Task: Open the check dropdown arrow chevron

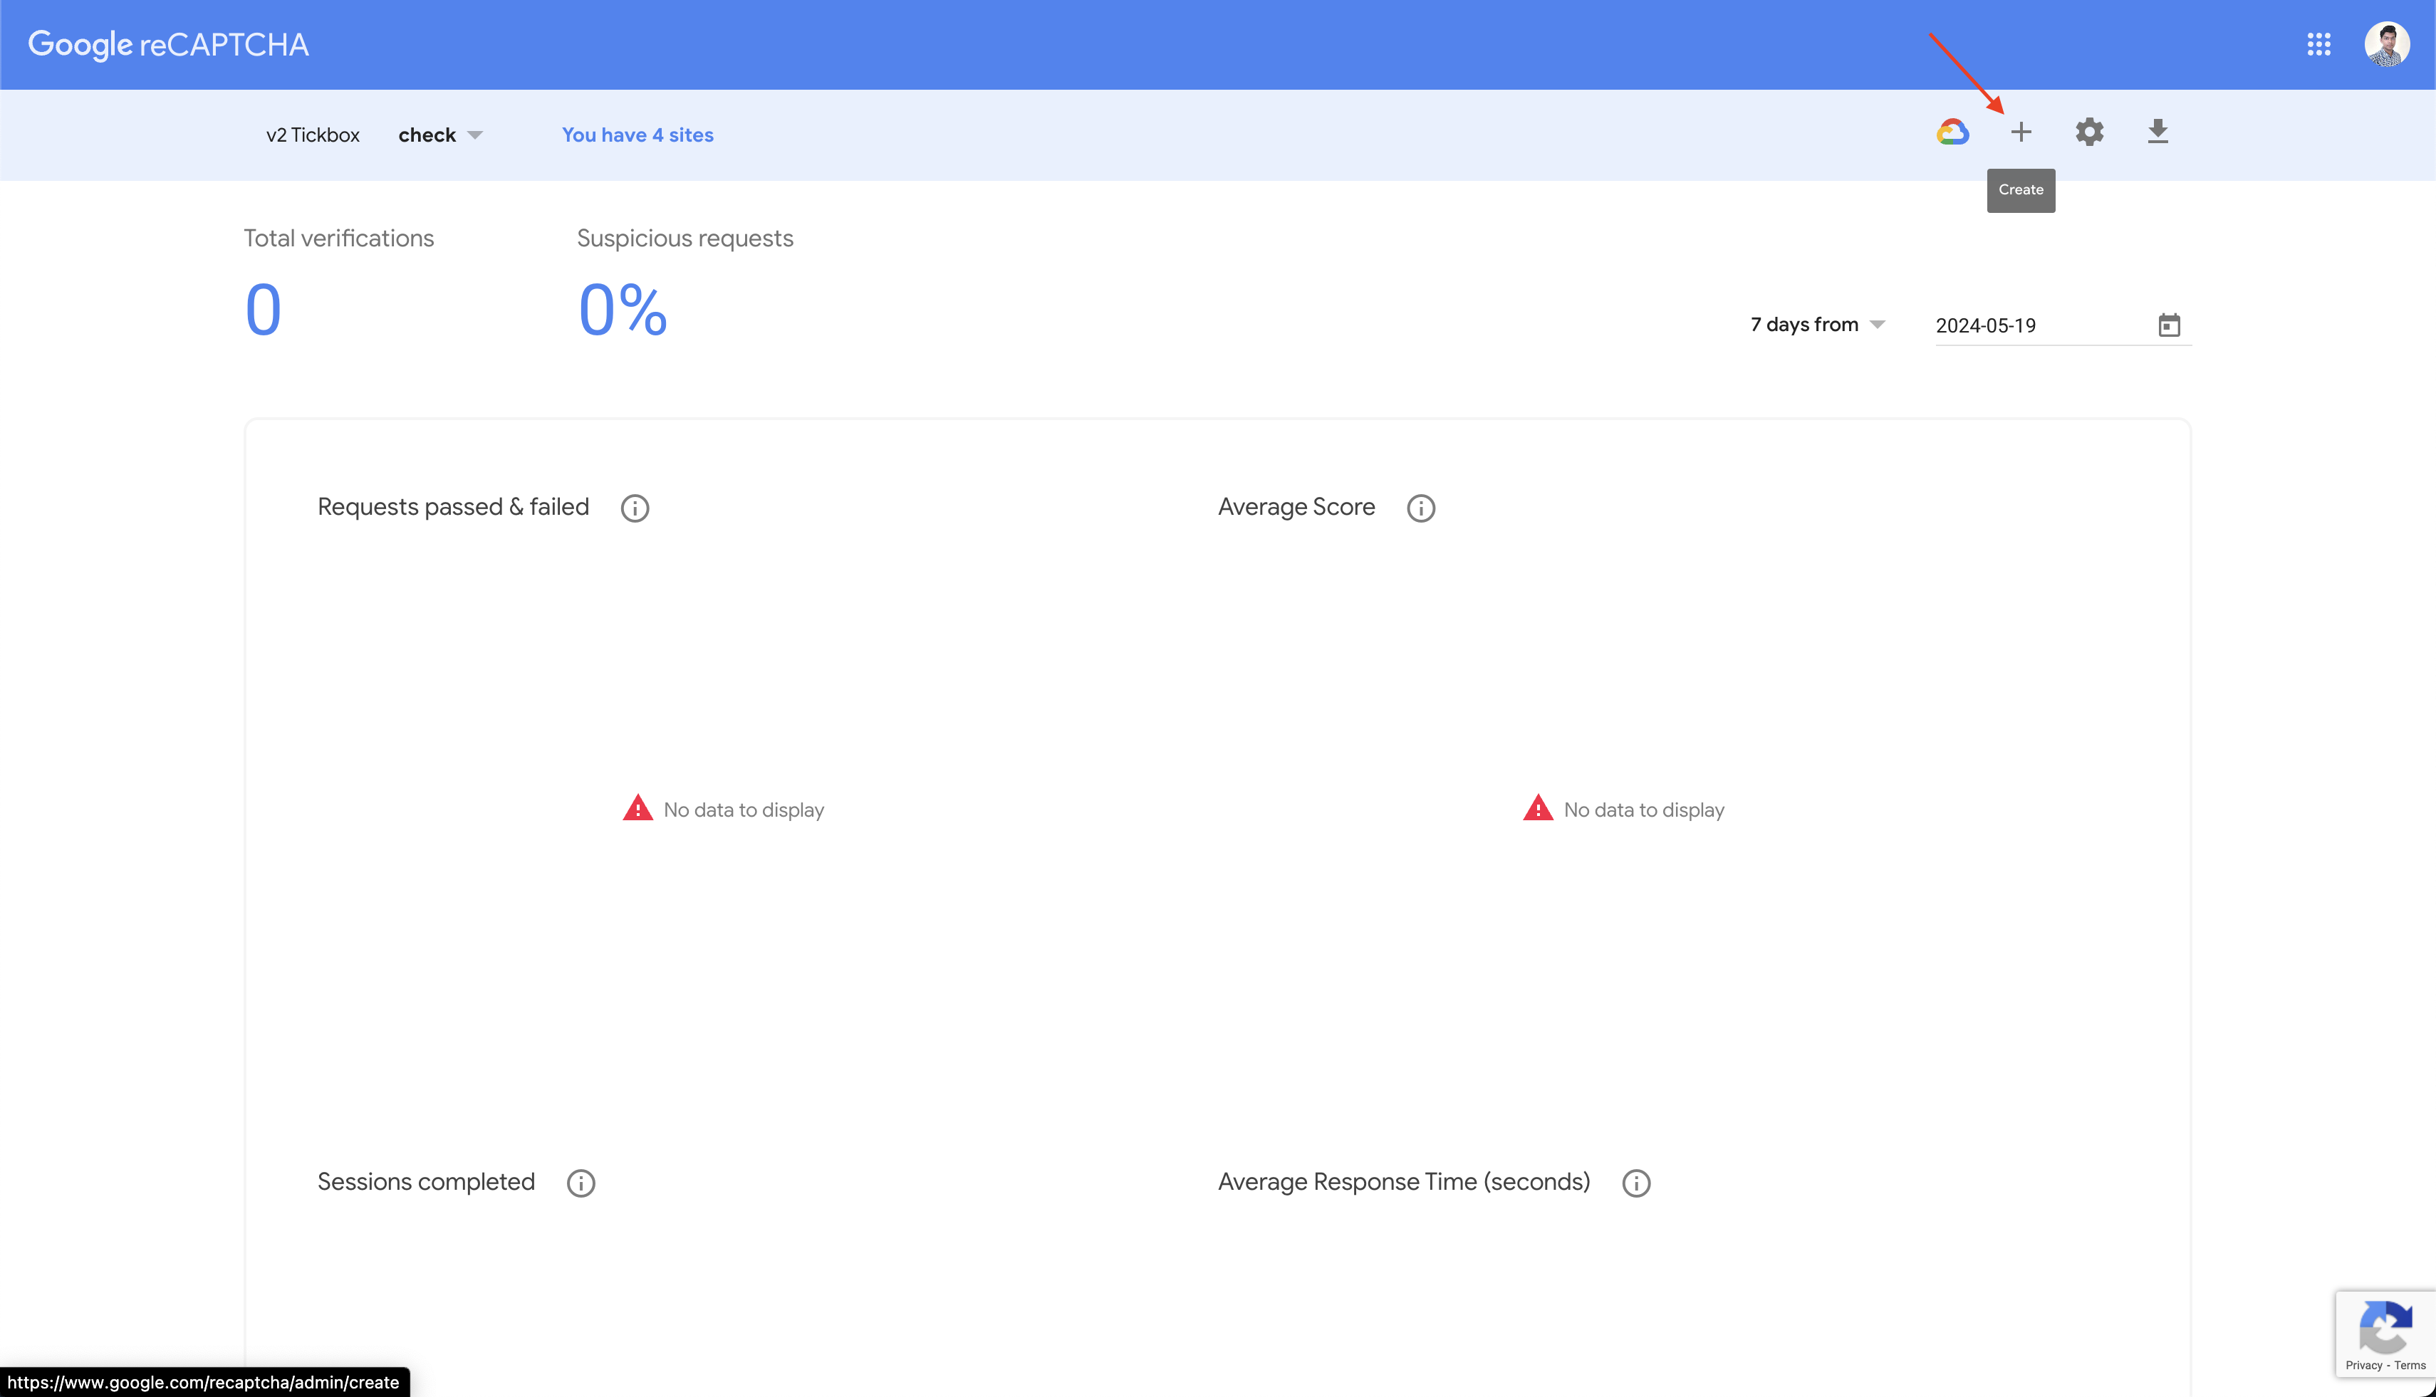Action: coord(476,135)
